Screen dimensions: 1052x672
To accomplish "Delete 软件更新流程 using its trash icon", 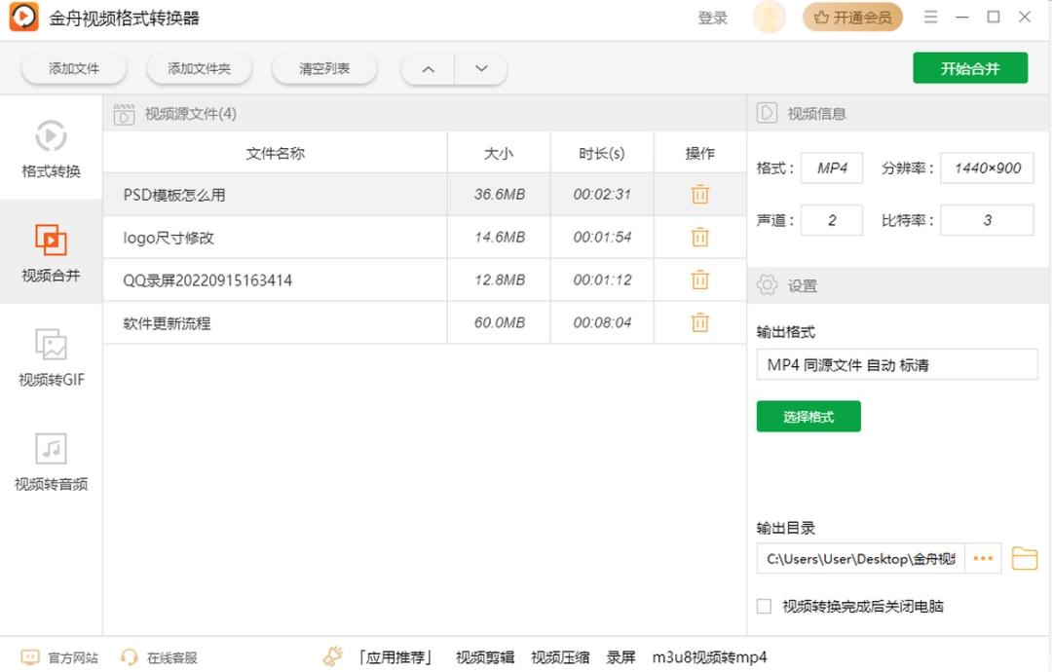I will coord(699,322).
